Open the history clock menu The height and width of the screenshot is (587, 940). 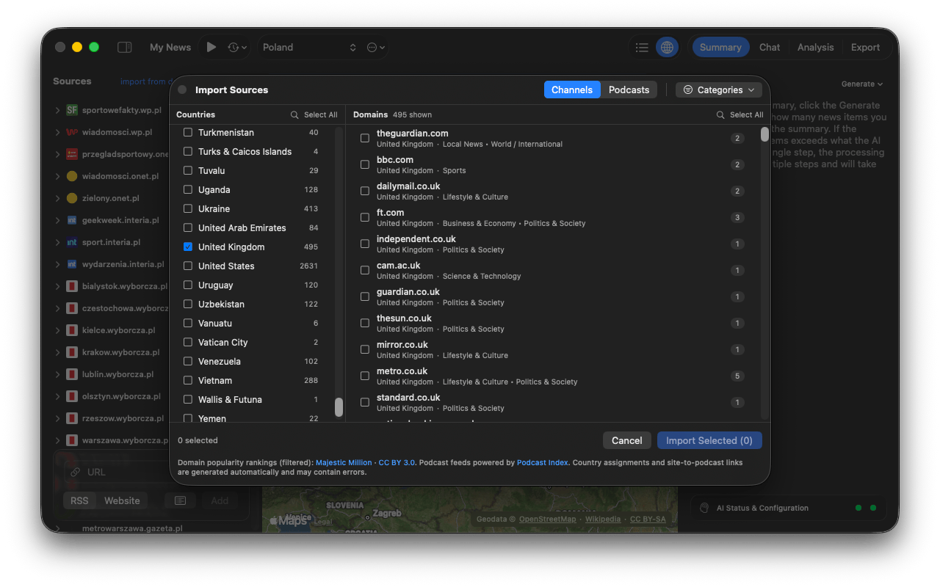click(x=236, y=47)
